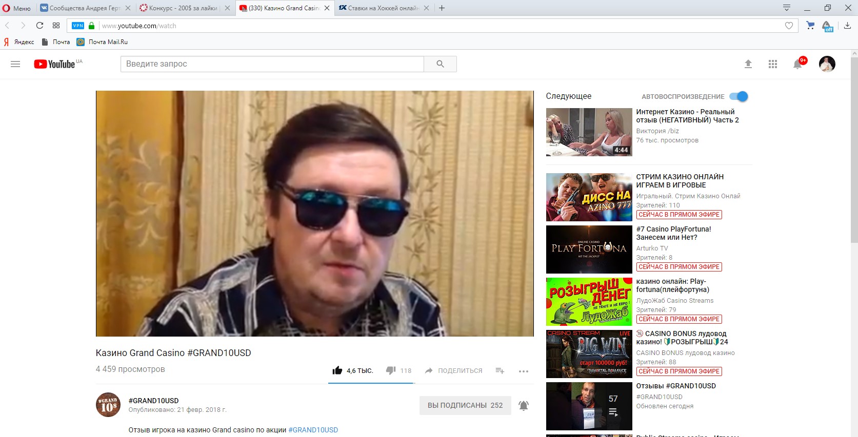Open Интернет Казино - Реальный отзыв title
The height and width of the screenshot is (437, 858).
pyautogui.click(x=687, y=116)
